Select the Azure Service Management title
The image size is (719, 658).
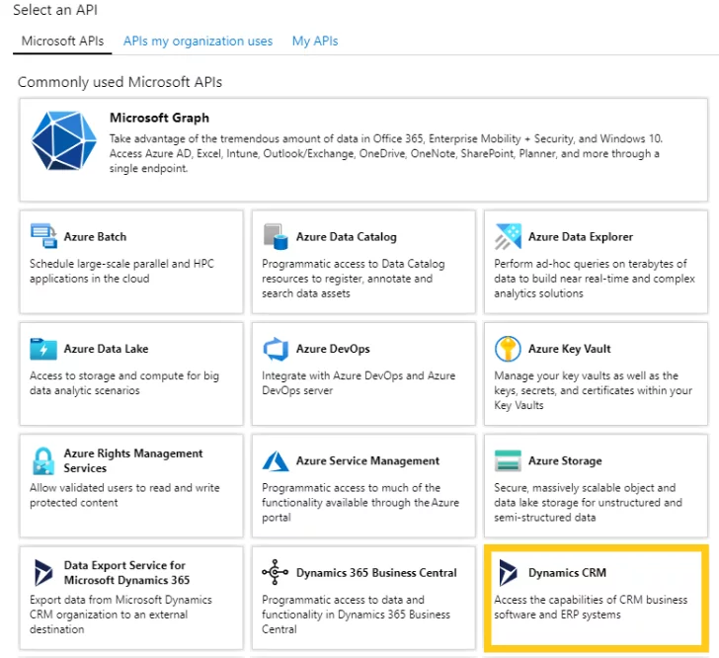tap(367, 460)
